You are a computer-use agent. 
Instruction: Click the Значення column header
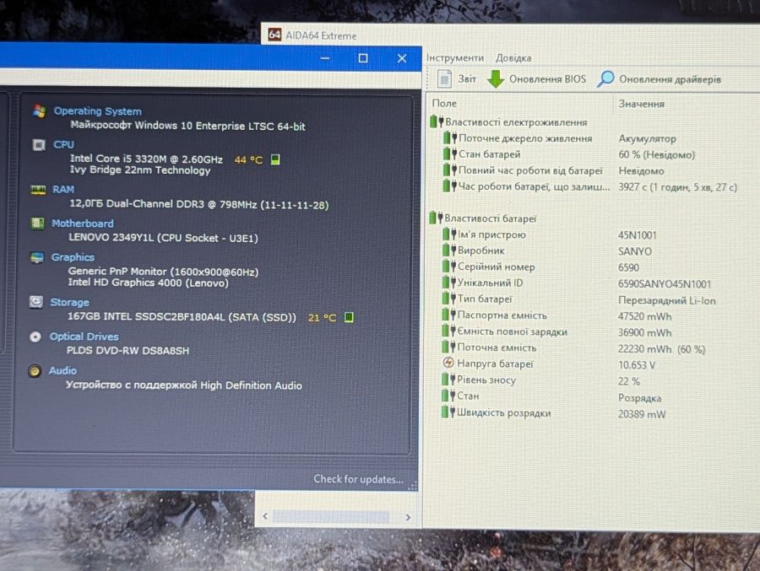(641, 104)
